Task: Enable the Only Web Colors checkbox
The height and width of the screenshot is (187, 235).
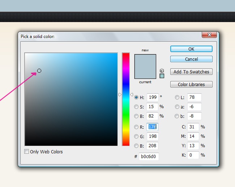Action: [27, 152]
